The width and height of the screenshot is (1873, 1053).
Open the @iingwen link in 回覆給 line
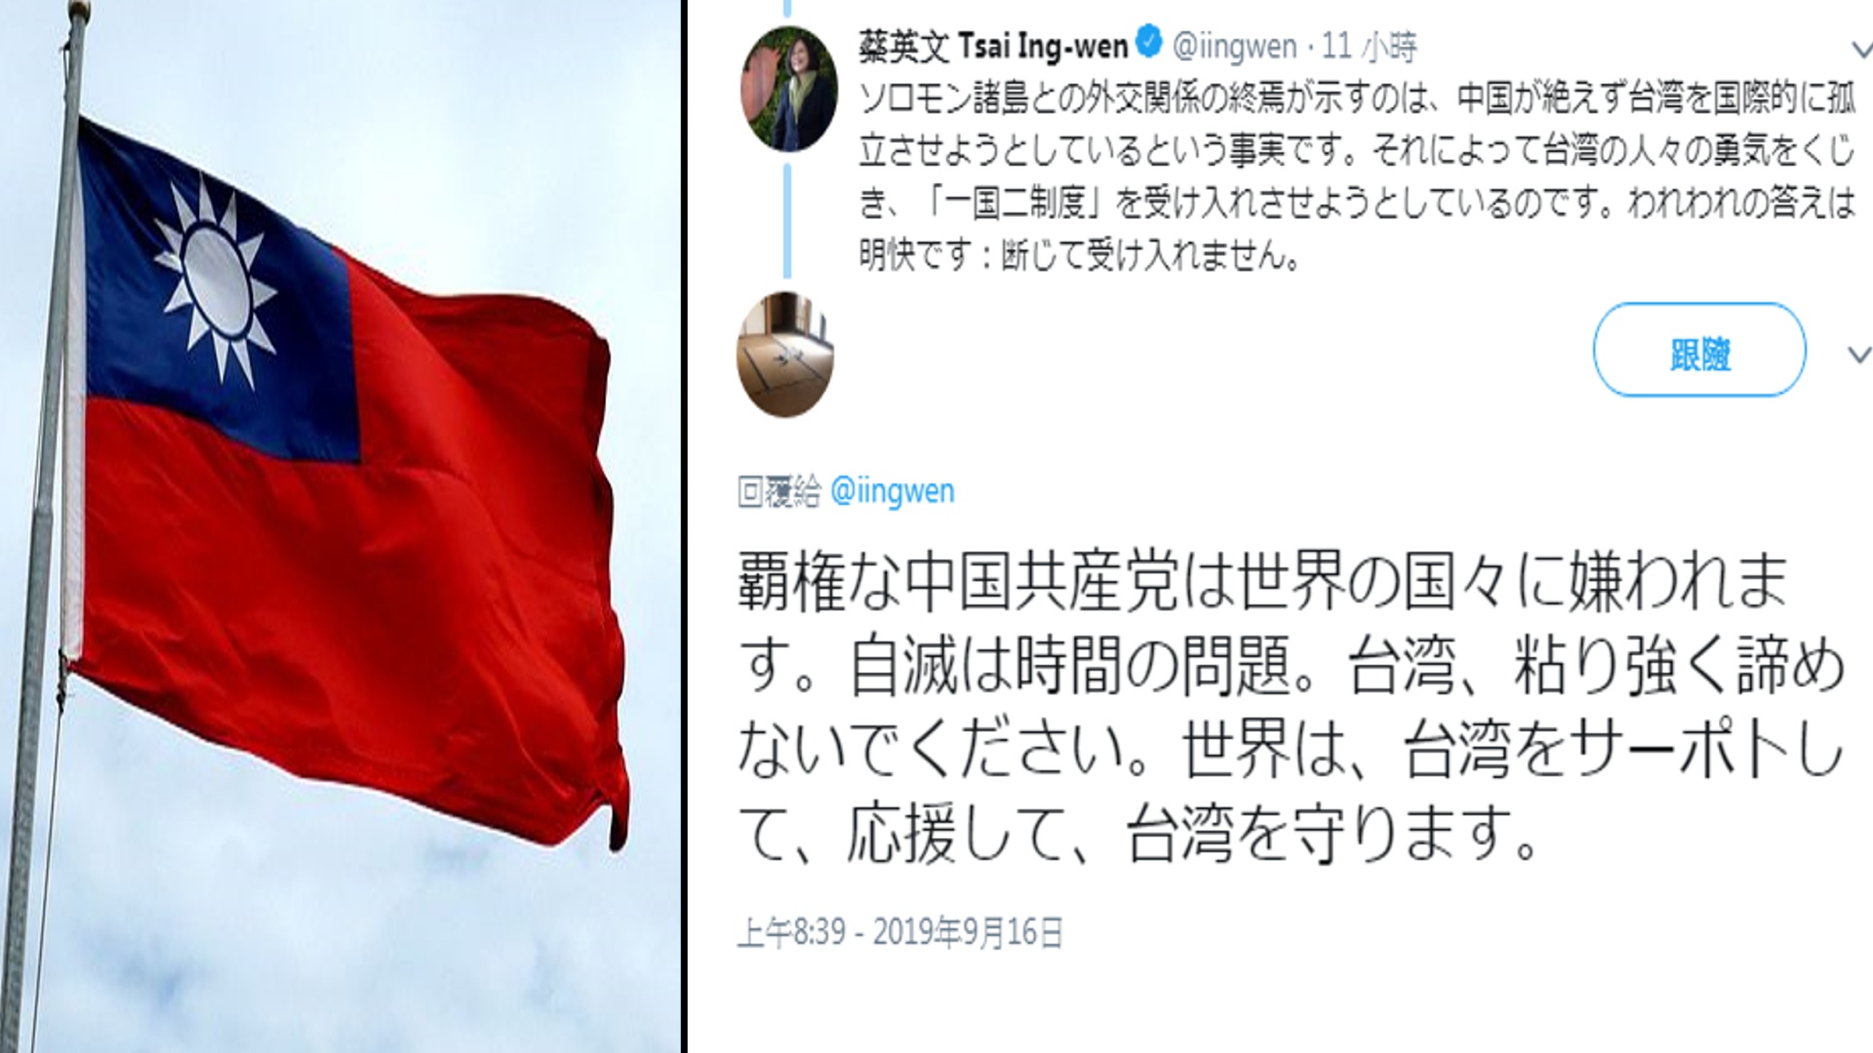click(x=892, y=491)
